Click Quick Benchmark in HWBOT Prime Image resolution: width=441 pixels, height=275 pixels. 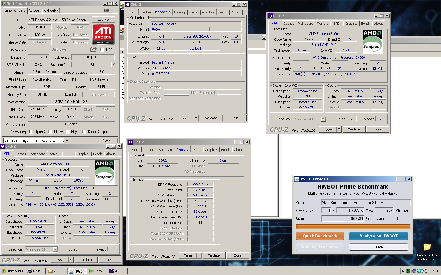(x=320, y=236)
